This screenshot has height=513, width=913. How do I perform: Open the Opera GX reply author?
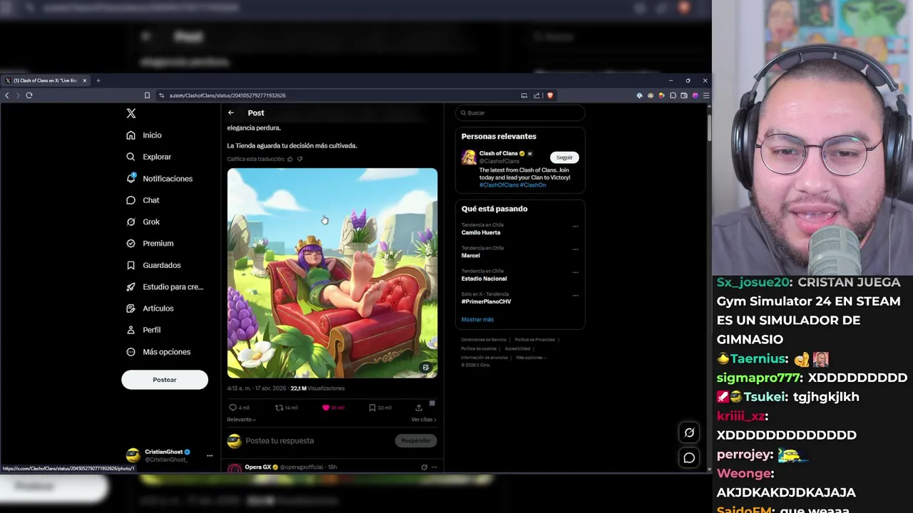[257, 467]
